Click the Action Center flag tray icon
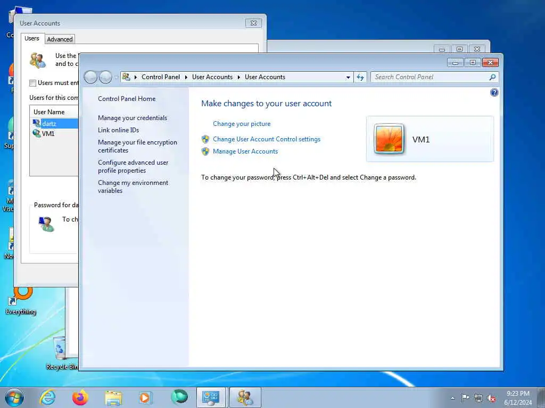 point(465,397)
